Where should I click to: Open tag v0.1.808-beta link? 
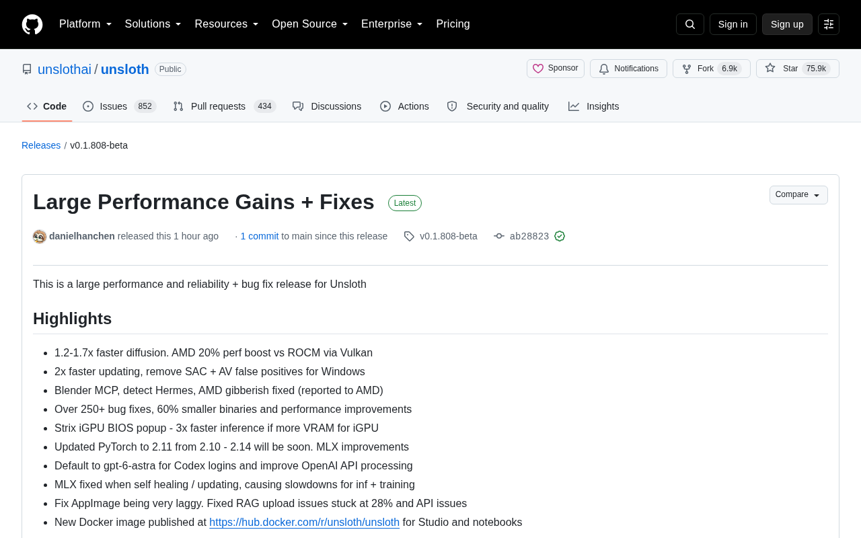(449, 236)
